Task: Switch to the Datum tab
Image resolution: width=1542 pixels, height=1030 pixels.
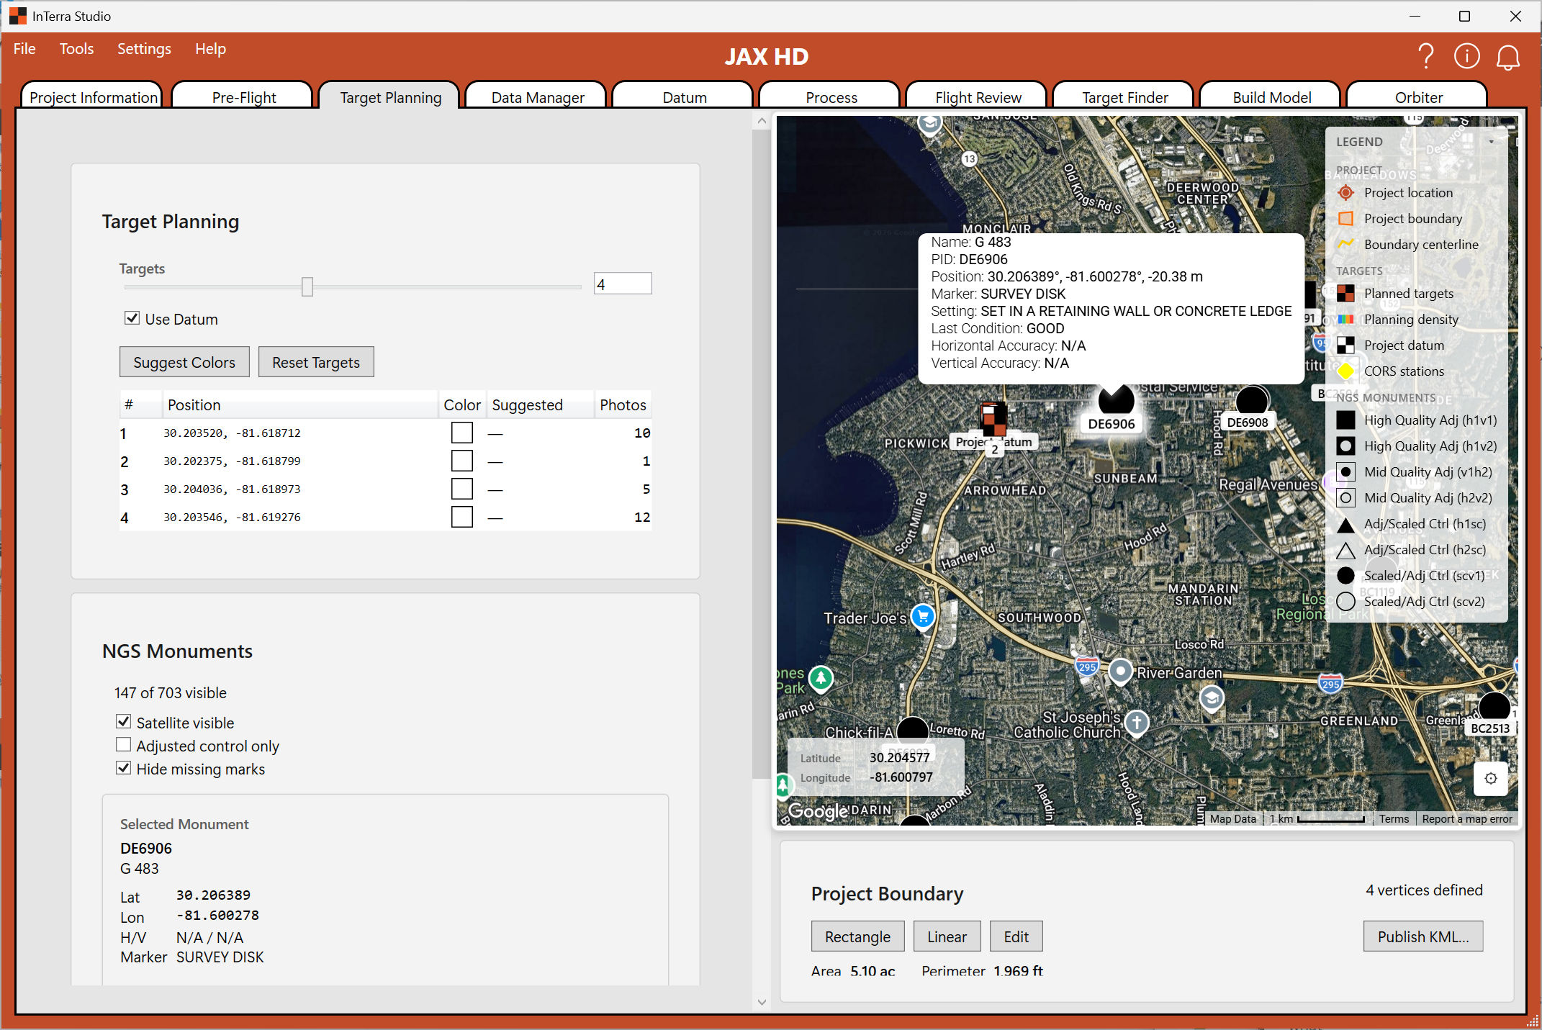Action: [x=684, y=97]
